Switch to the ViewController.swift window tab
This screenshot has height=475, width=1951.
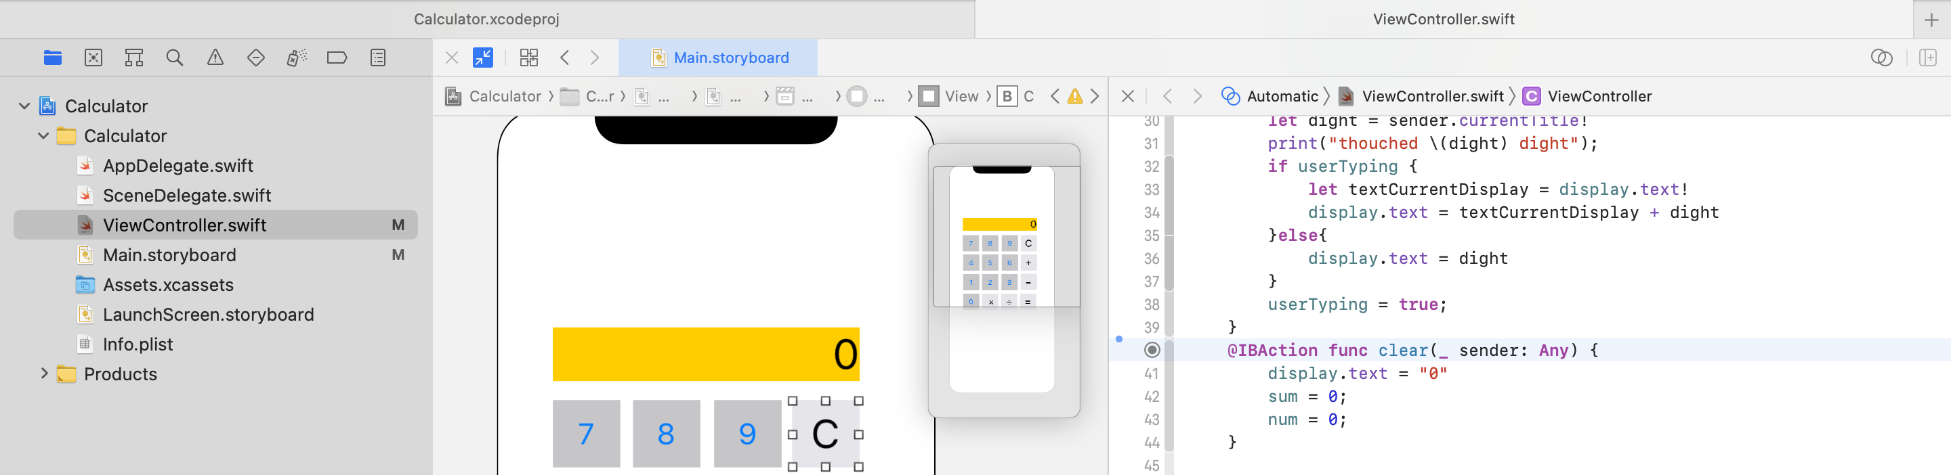[x=1444, y=19]
